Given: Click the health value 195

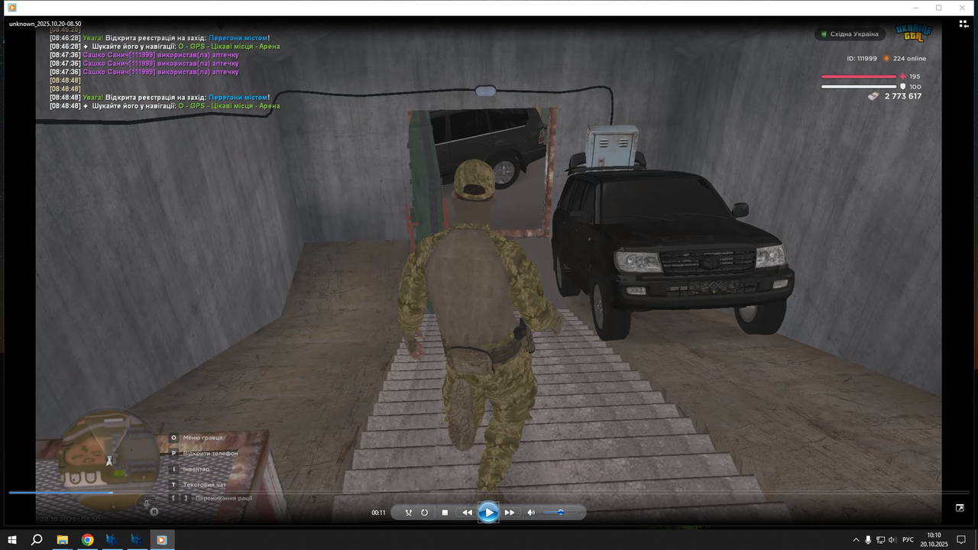Looking at the screenshot, I should click(x=915, y=76).
